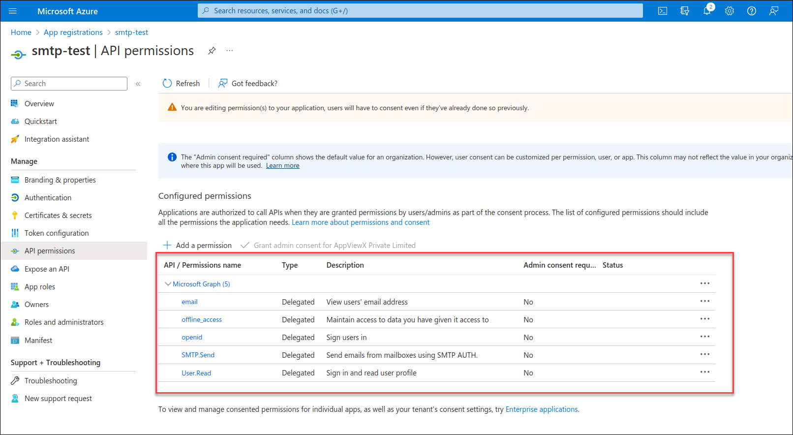Click the App roles grid icon
Viewport: 793px width, 435px height.
click(x=15, y=286)
